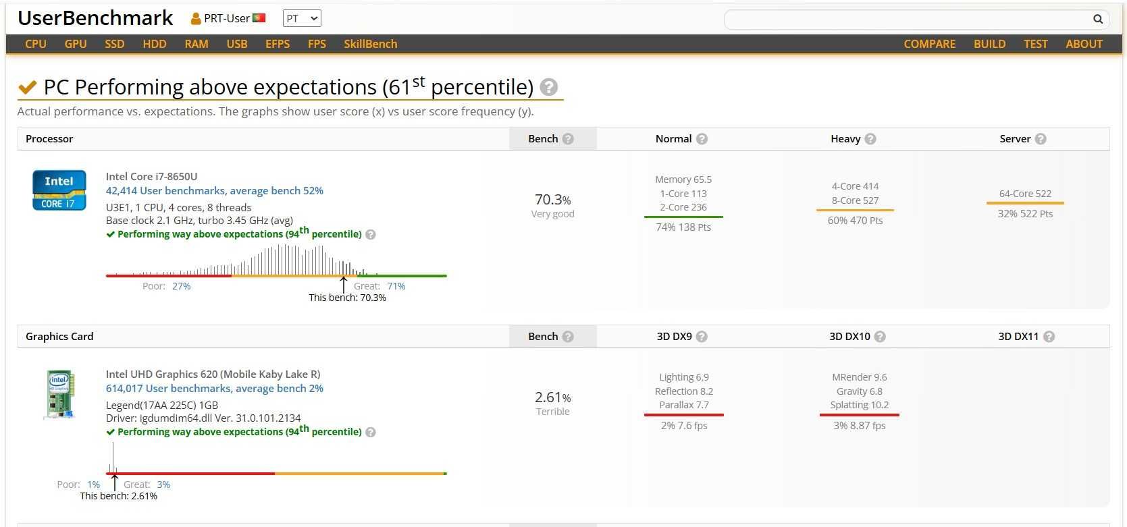
Task: Click the help icon next to 3D DX9
Action: [x=702, y=337]
